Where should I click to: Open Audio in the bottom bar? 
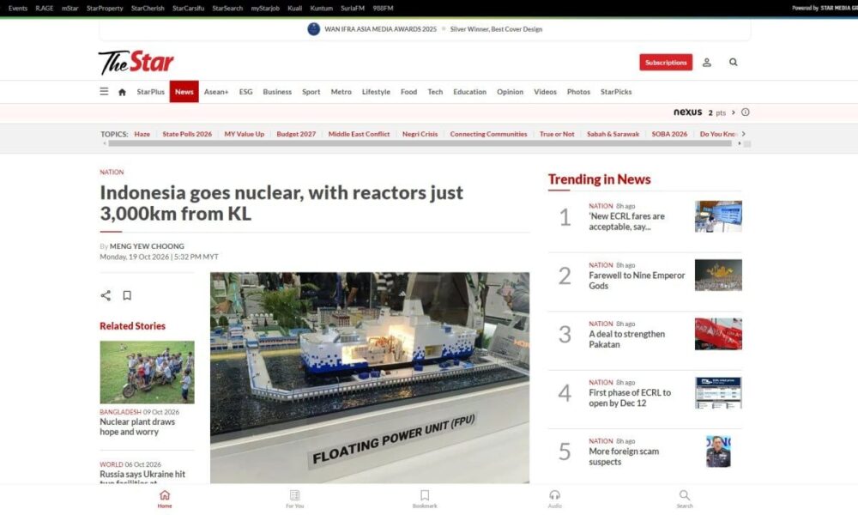554,499
